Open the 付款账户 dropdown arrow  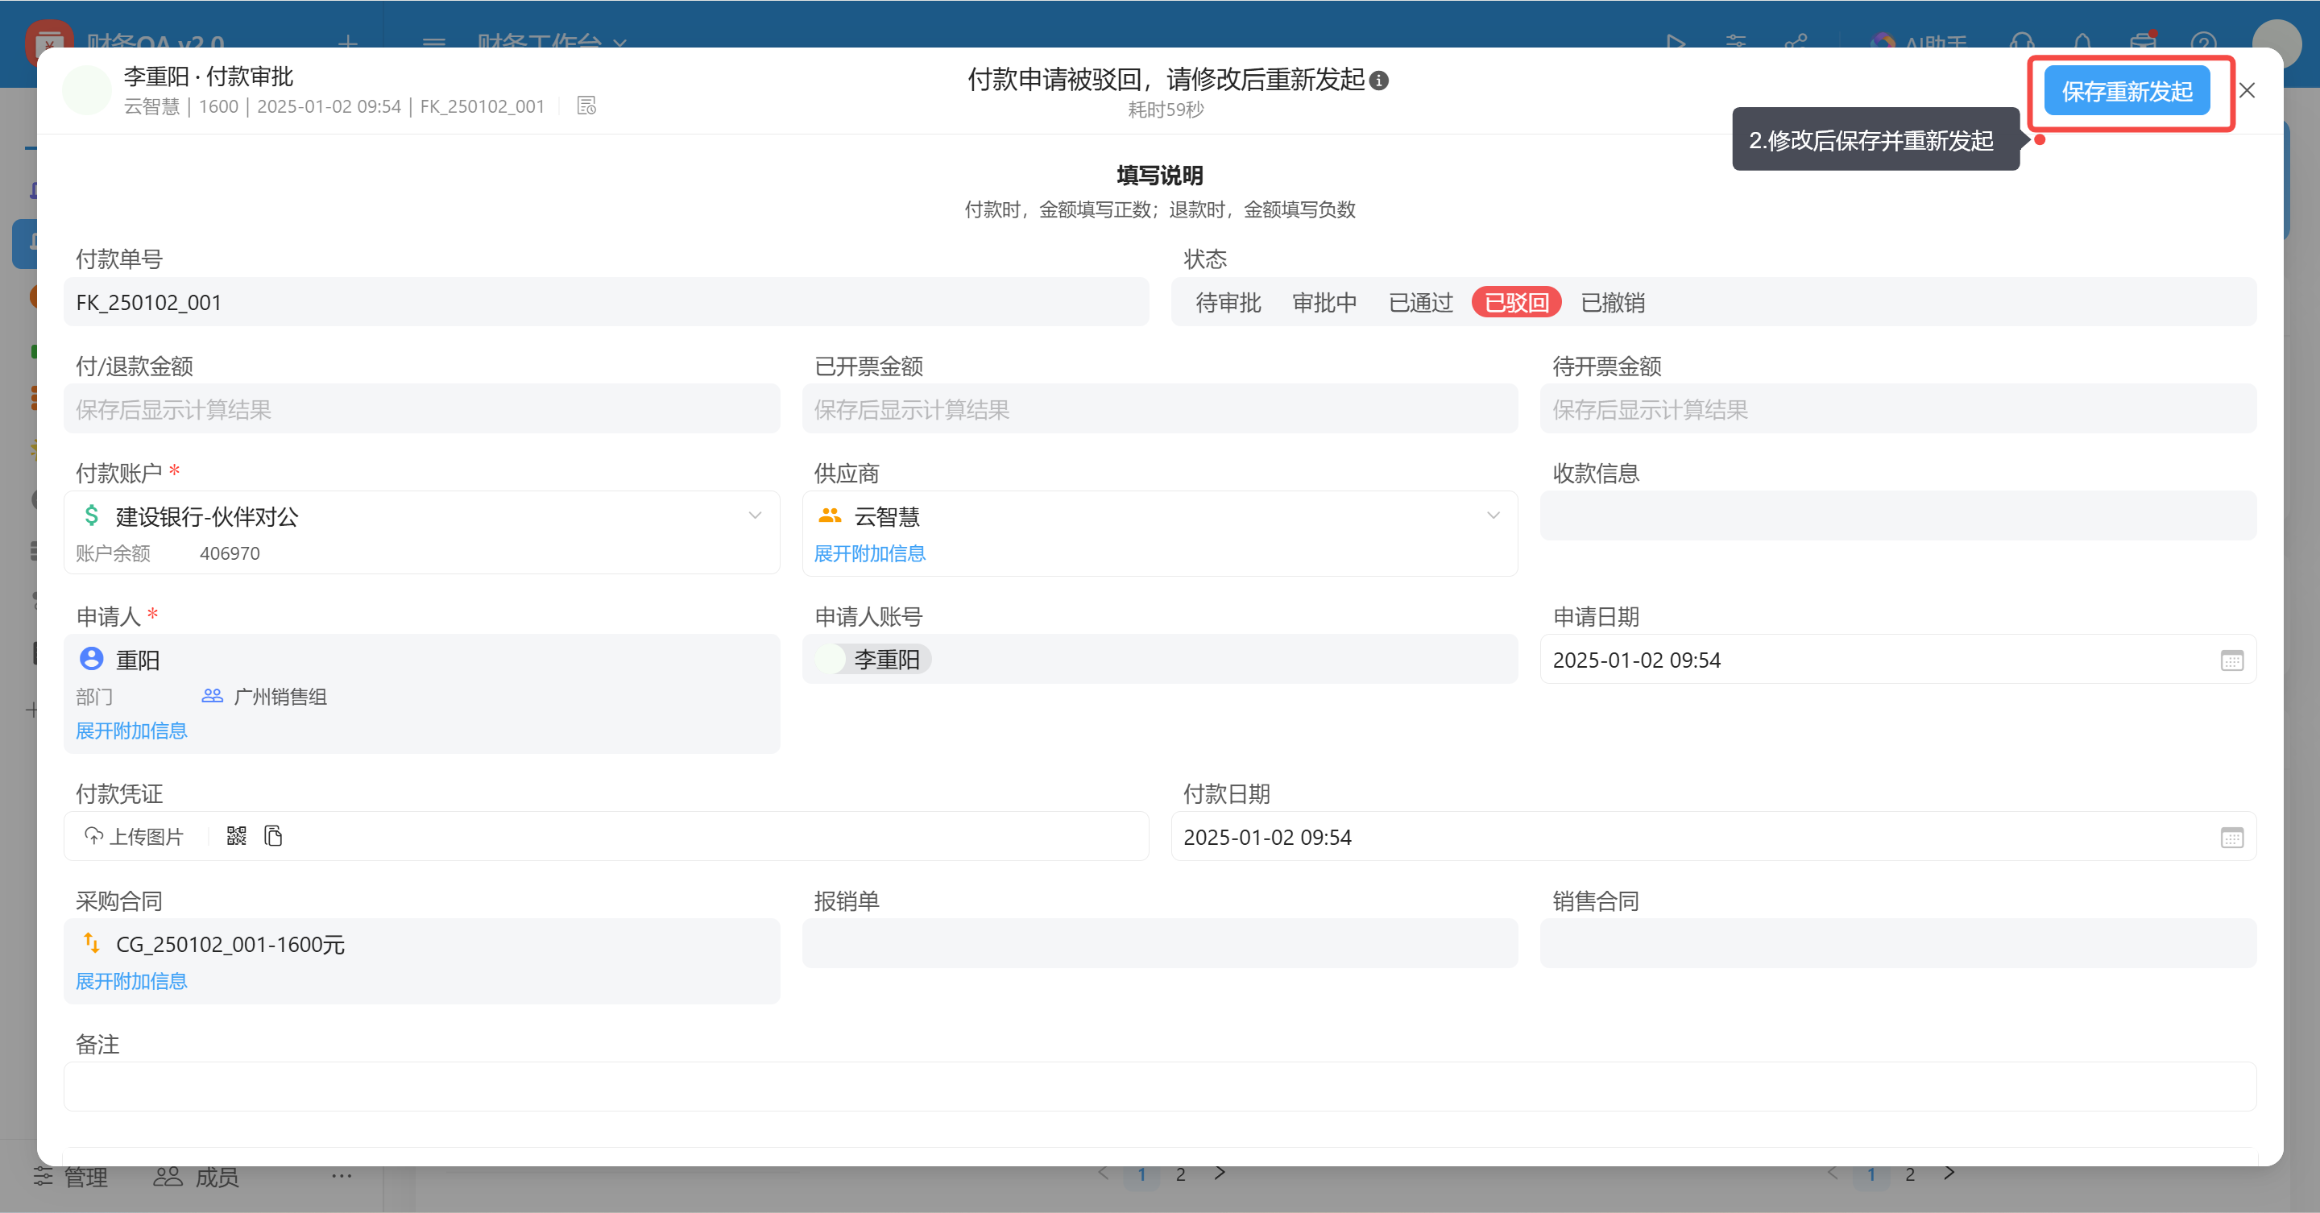[755, 516]
